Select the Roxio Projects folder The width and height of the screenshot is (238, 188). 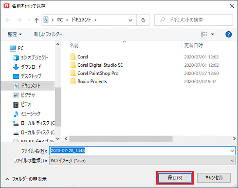89,81
